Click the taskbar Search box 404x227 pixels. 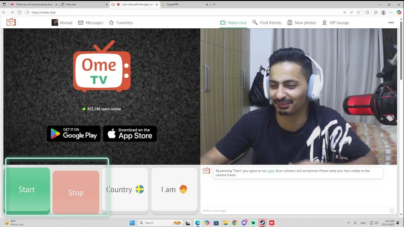pyautogui.click(x=160, y=223)
